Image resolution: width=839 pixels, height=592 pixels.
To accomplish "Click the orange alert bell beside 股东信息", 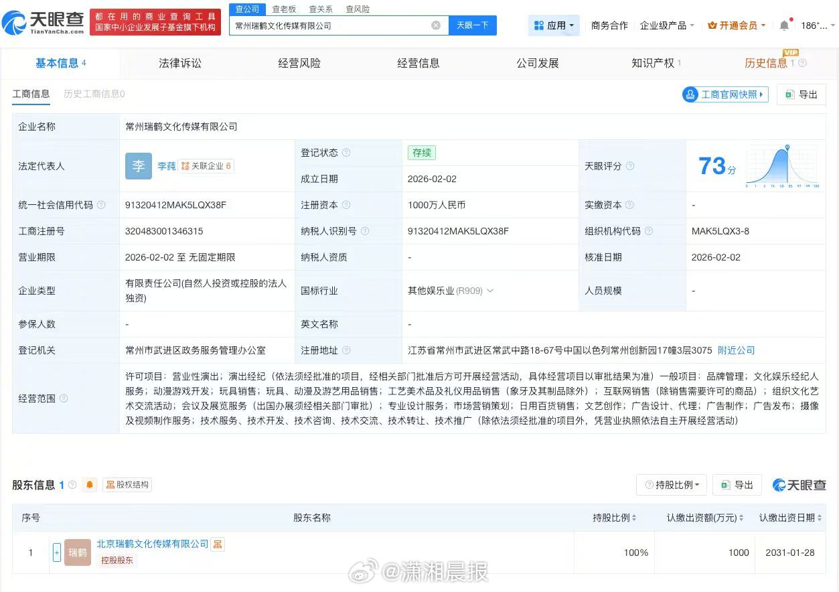I will point(90,485).
